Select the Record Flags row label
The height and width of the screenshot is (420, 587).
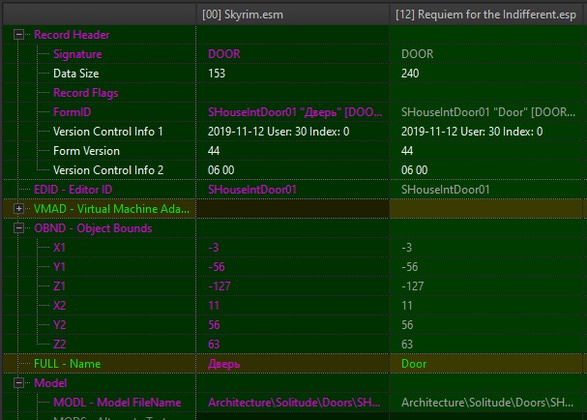tap(86, 93)
